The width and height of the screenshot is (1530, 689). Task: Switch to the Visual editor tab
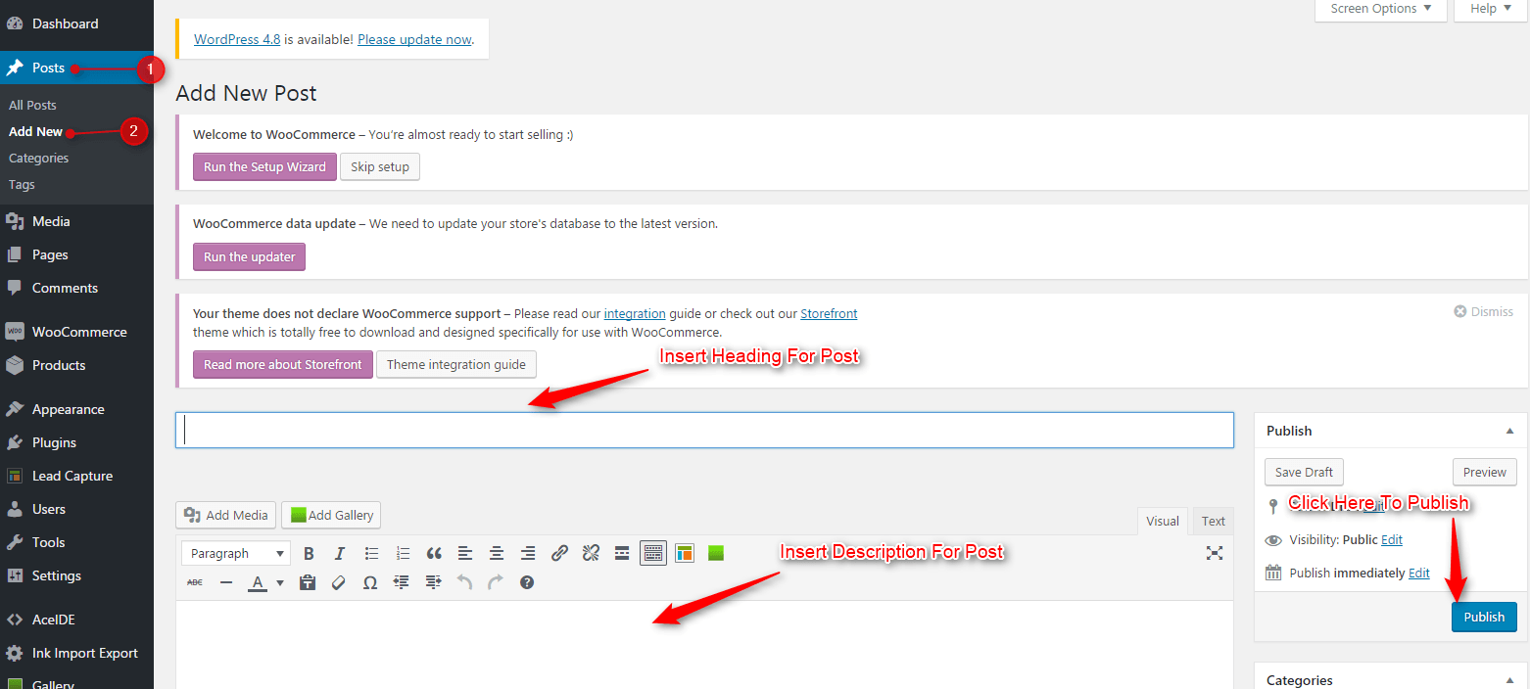coord(1163,521)
